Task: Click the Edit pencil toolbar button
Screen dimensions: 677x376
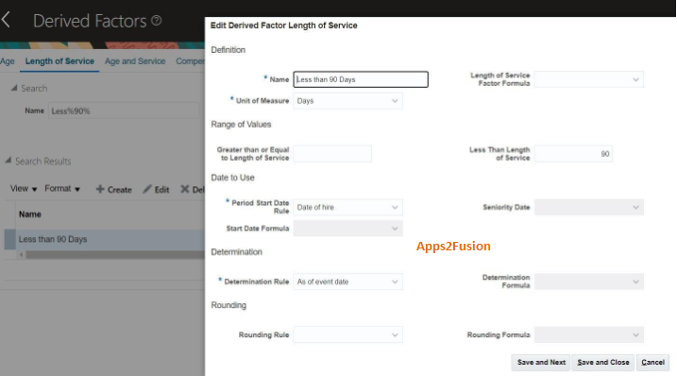Action: click(x=157, y=189)
